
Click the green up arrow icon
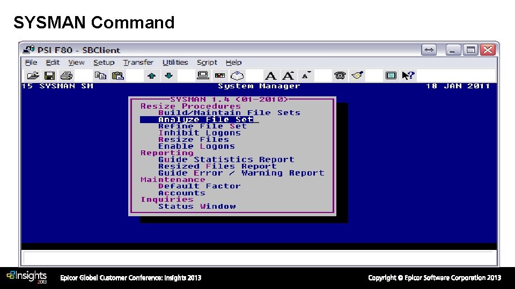(x=151, y=75)
